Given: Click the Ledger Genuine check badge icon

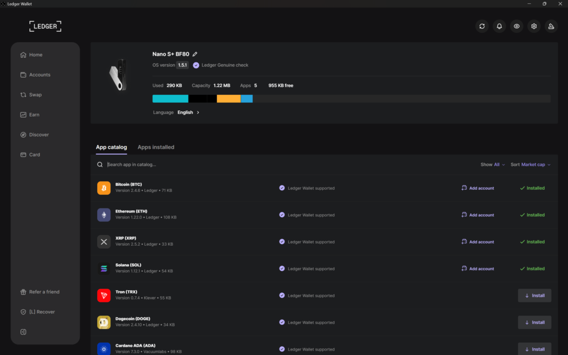Looking at the screenshot, I should 196,65.
